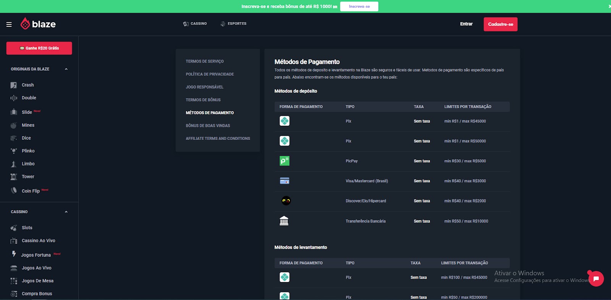Open the Double game icon

(x=14, y=98)
